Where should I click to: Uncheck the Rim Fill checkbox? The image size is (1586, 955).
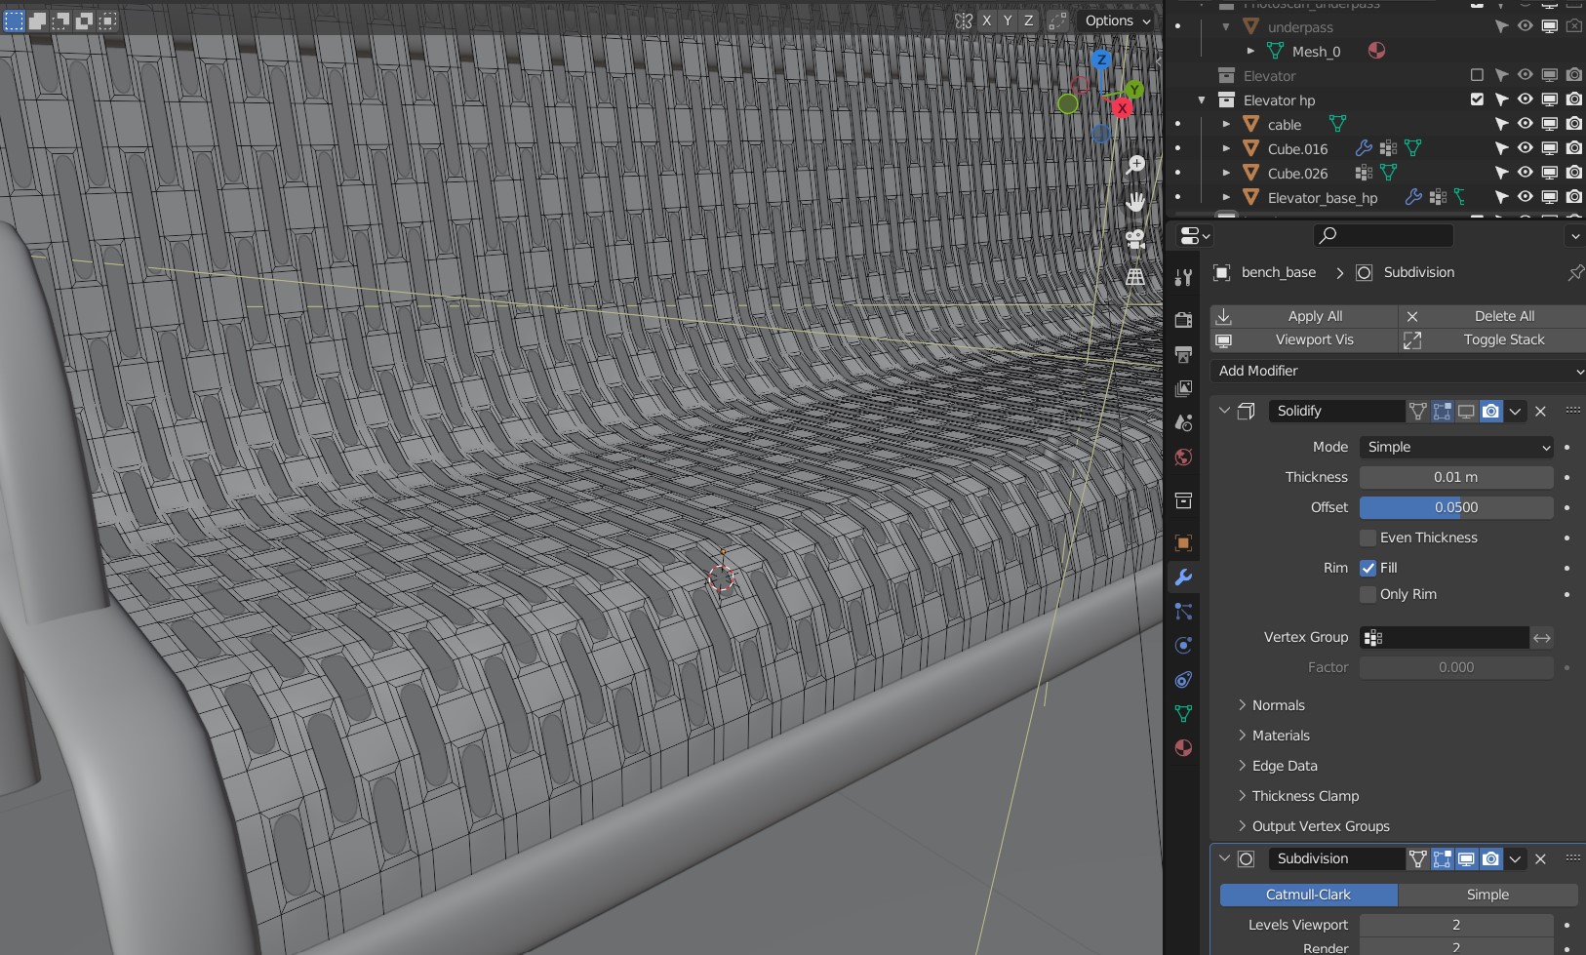coord(1368,568)
